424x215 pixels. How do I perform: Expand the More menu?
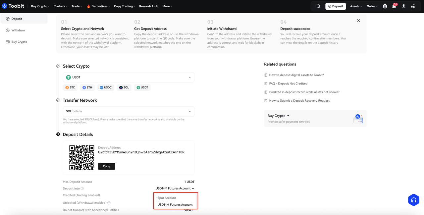pos(167,6)
